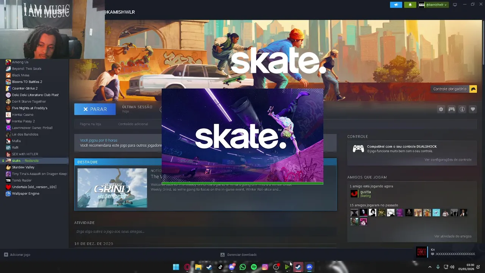Viewport: 485px width, 273px height.
Task: Add skate. to favorites heart icon
Action: tap(472, 109)
